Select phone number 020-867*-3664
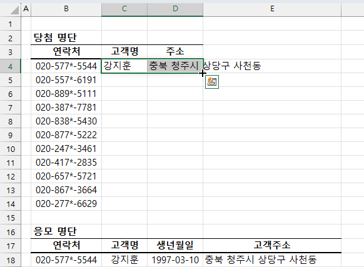Screen dimensions: 364x267 click(x=66, y=190)
